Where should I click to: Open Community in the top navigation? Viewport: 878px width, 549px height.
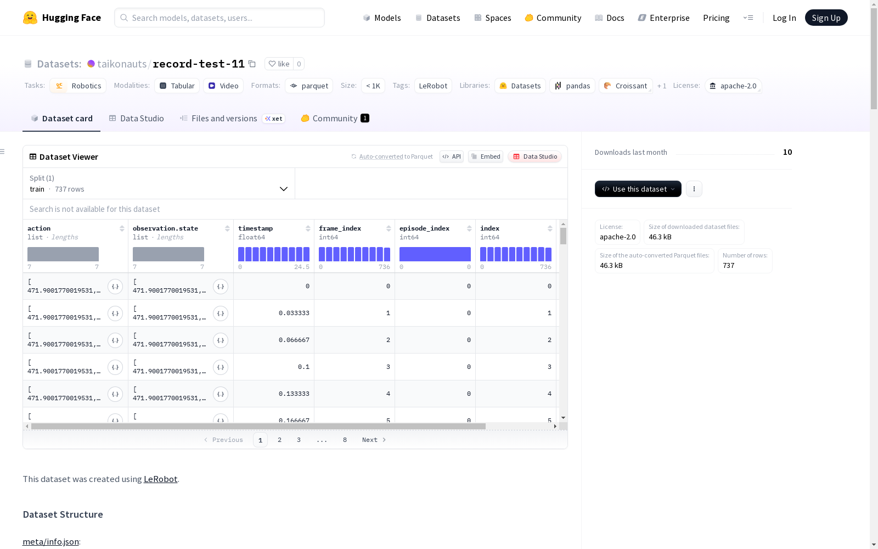tap(553, 18)
